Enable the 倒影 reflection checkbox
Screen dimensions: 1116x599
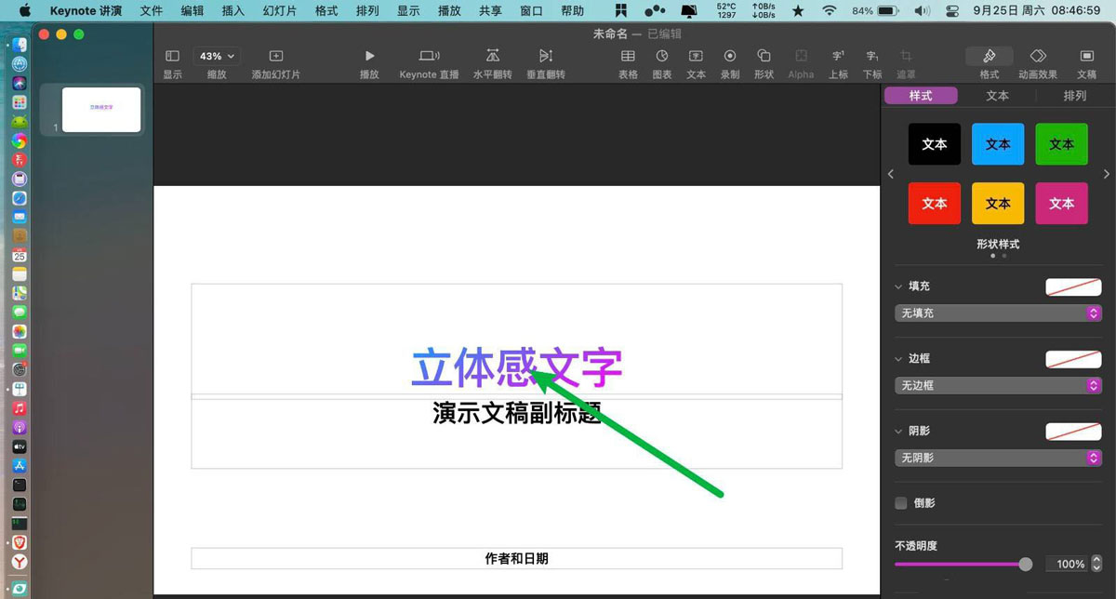900,503
